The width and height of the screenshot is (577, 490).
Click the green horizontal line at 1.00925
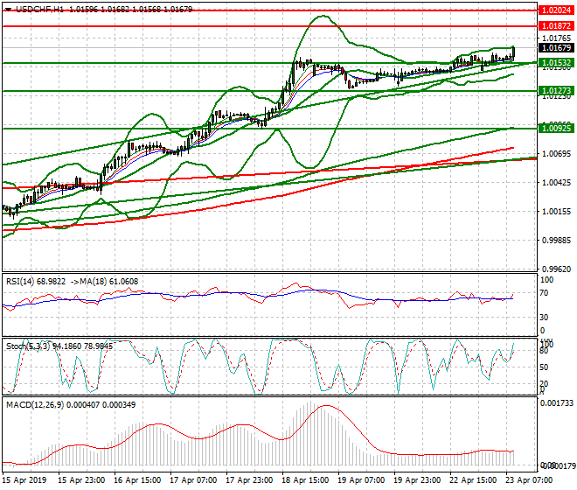point(269,129)
